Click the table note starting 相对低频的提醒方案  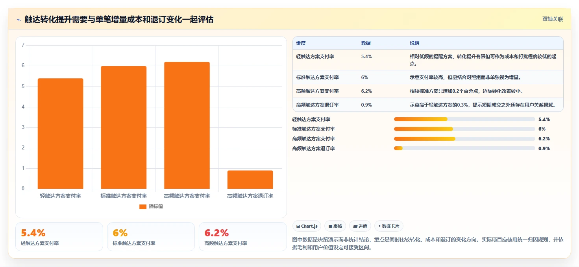tap(483, 60)
